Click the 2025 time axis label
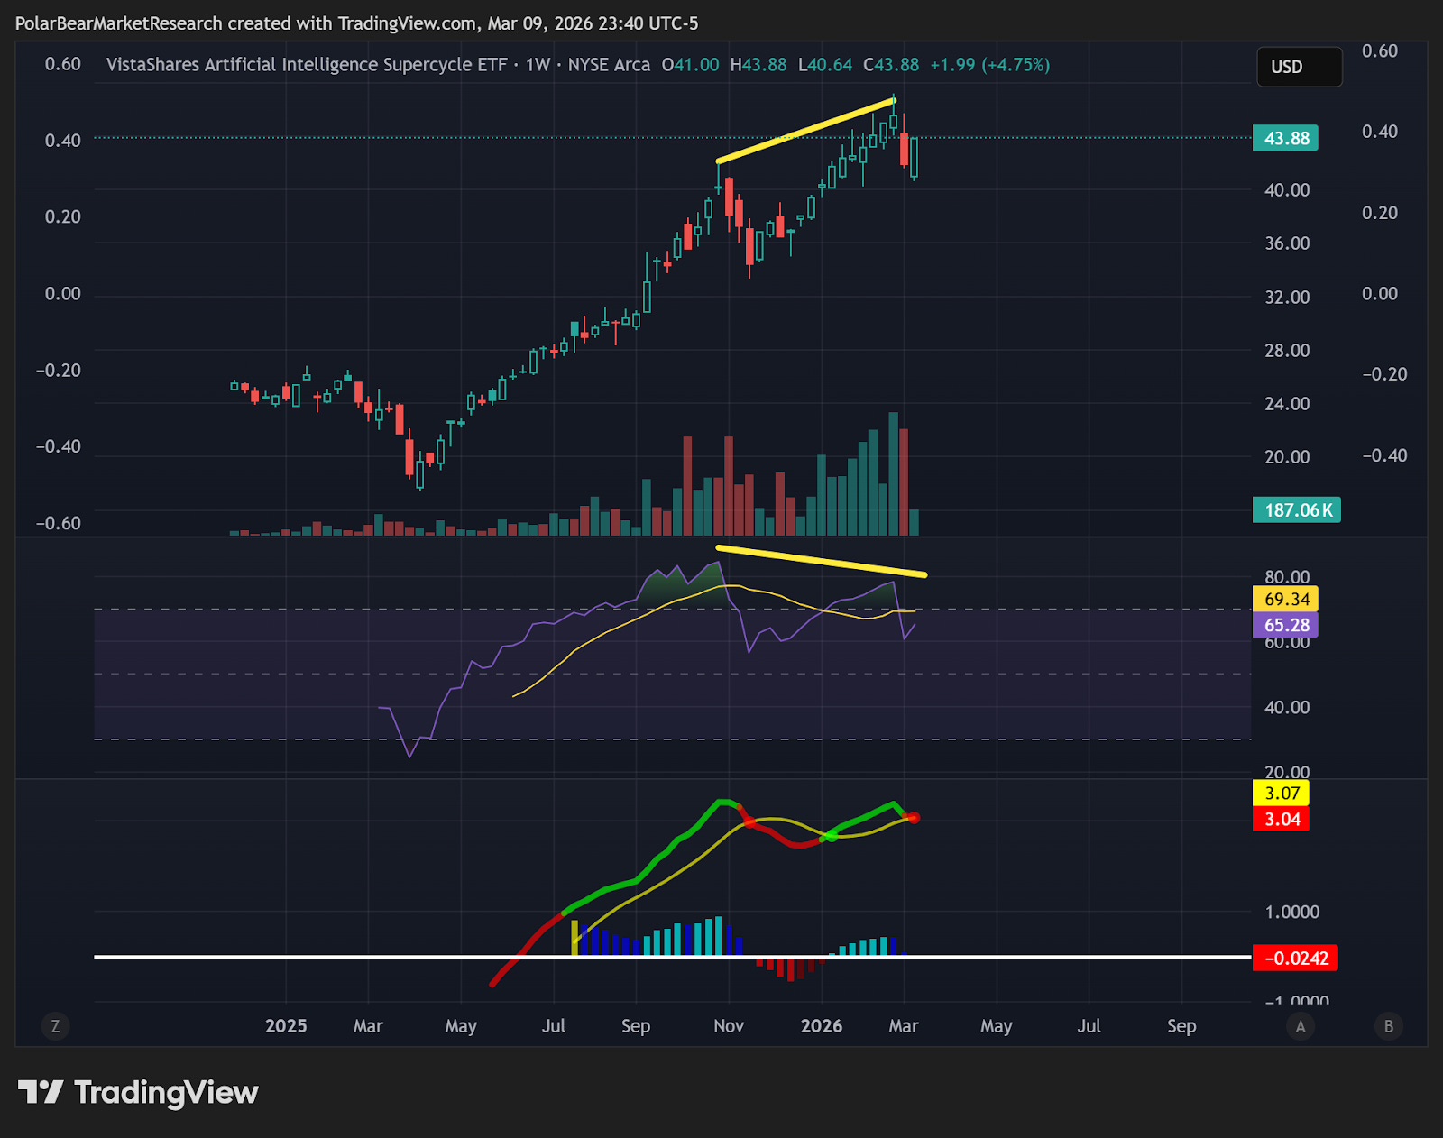Screen dimensions: 1443x1138 (x=286, y=1026)
